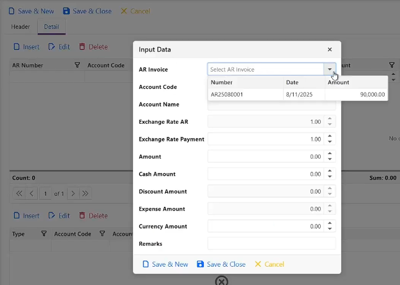Click the Amount input field

[266, 156]
